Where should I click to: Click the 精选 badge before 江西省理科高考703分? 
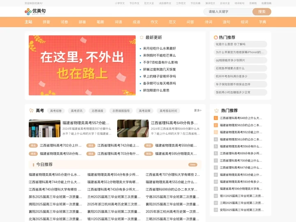(x=91, y=154)
